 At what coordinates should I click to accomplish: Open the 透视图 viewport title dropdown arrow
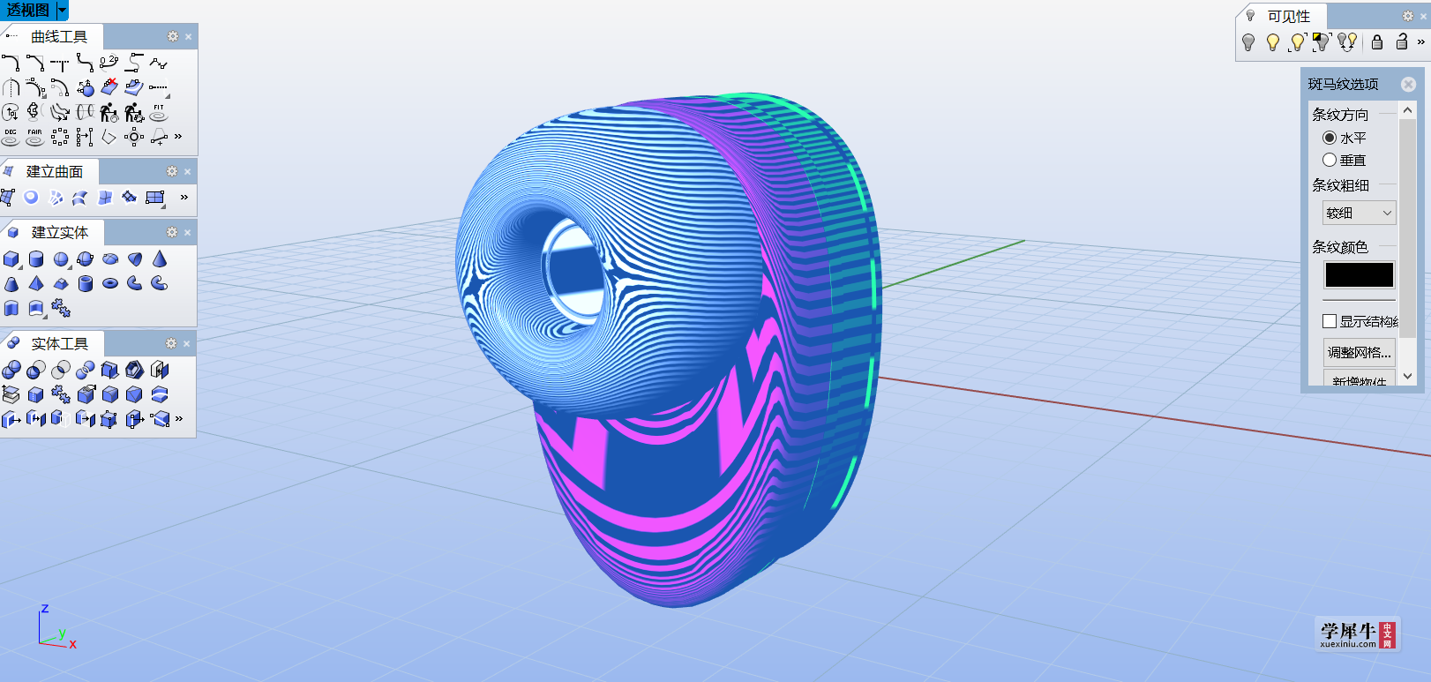point(62,10)
